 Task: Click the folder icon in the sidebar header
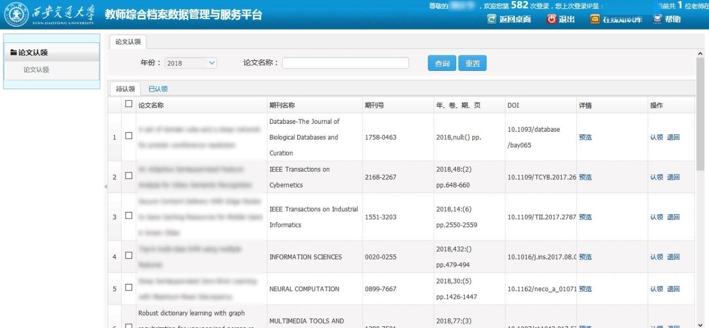pyautogui.click(x=14, y=52)
